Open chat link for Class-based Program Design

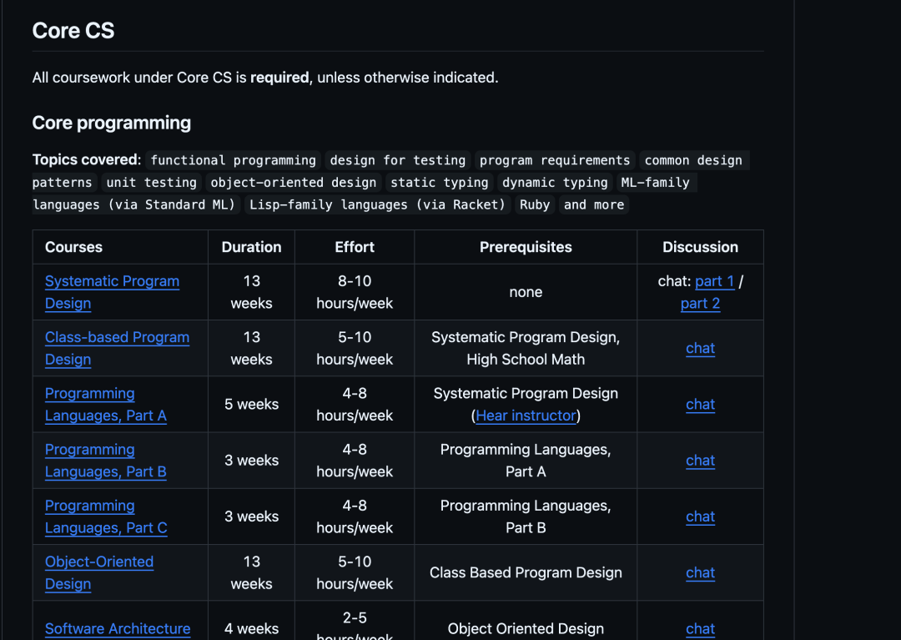[701, 348]
